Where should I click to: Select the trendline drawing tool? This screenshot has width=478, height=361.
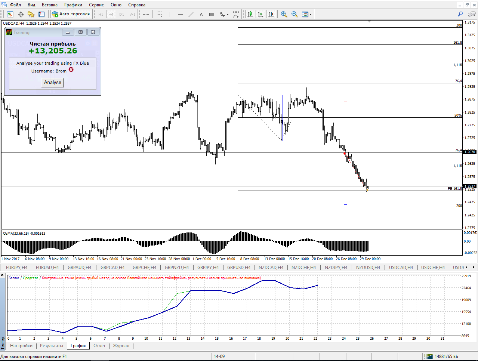(x=191, y=14)
